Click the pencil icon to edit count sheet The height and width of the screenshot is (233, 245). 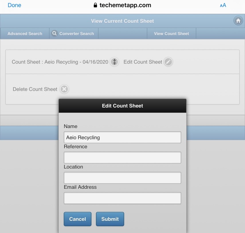168,62
